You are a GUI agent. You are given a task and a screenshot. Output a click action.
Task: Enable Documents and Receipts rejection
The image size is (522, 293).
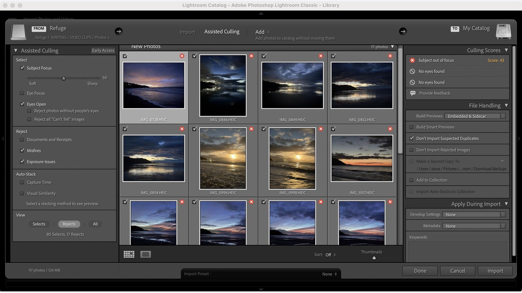tap(22, 140)
